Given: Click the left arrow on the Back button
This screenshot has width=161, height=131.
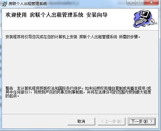Looking at the screenshot, I should click(x=102, y=121).
